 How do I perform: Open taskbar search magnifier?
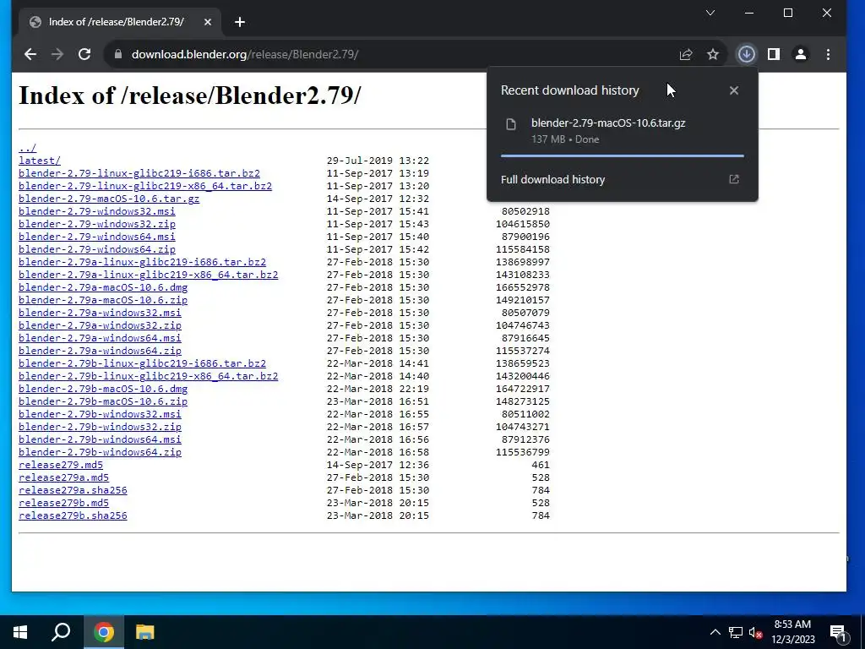[x=61, y=632]
